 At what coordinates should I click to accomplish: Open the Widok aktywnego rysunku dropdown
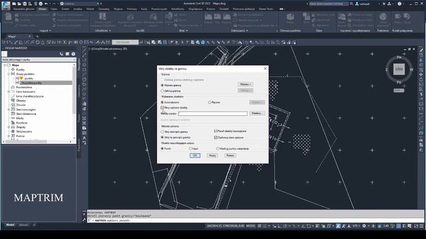[x=39, y=60]
